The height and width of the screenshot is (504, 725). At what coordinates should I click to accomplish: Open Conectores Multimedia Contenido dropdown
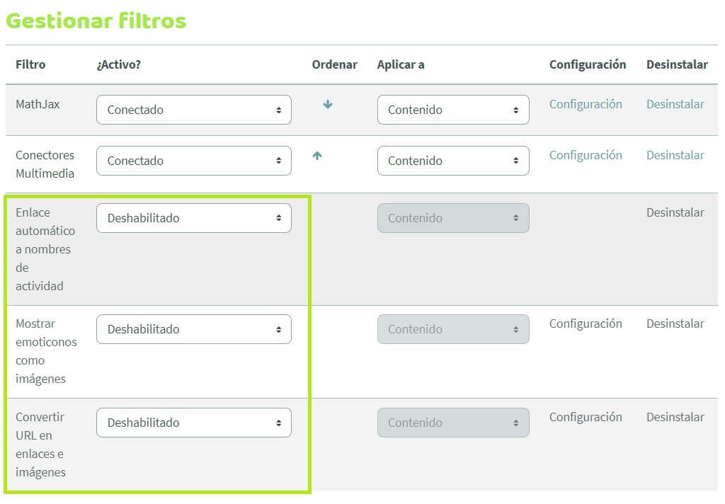point(453,161)
